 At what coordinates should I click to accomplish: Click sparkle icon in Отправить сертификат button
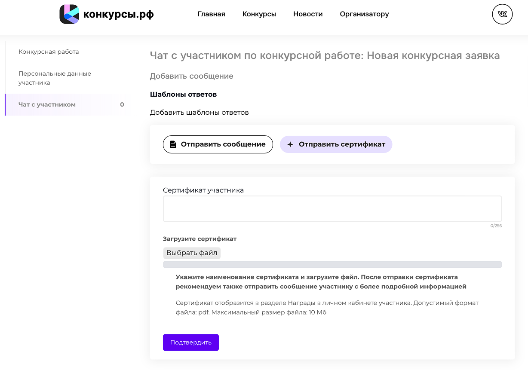[x=290, y=144]
